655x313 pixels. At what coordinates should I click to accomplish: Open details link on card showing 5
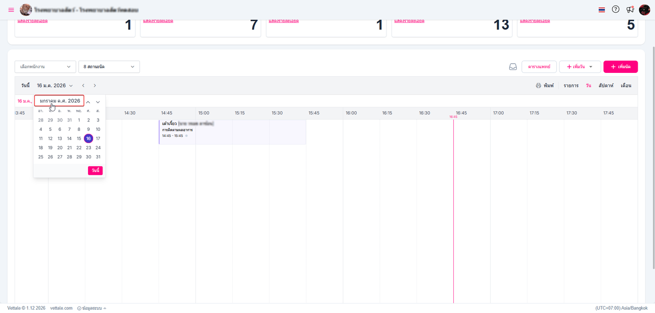[x=535, y=21]
